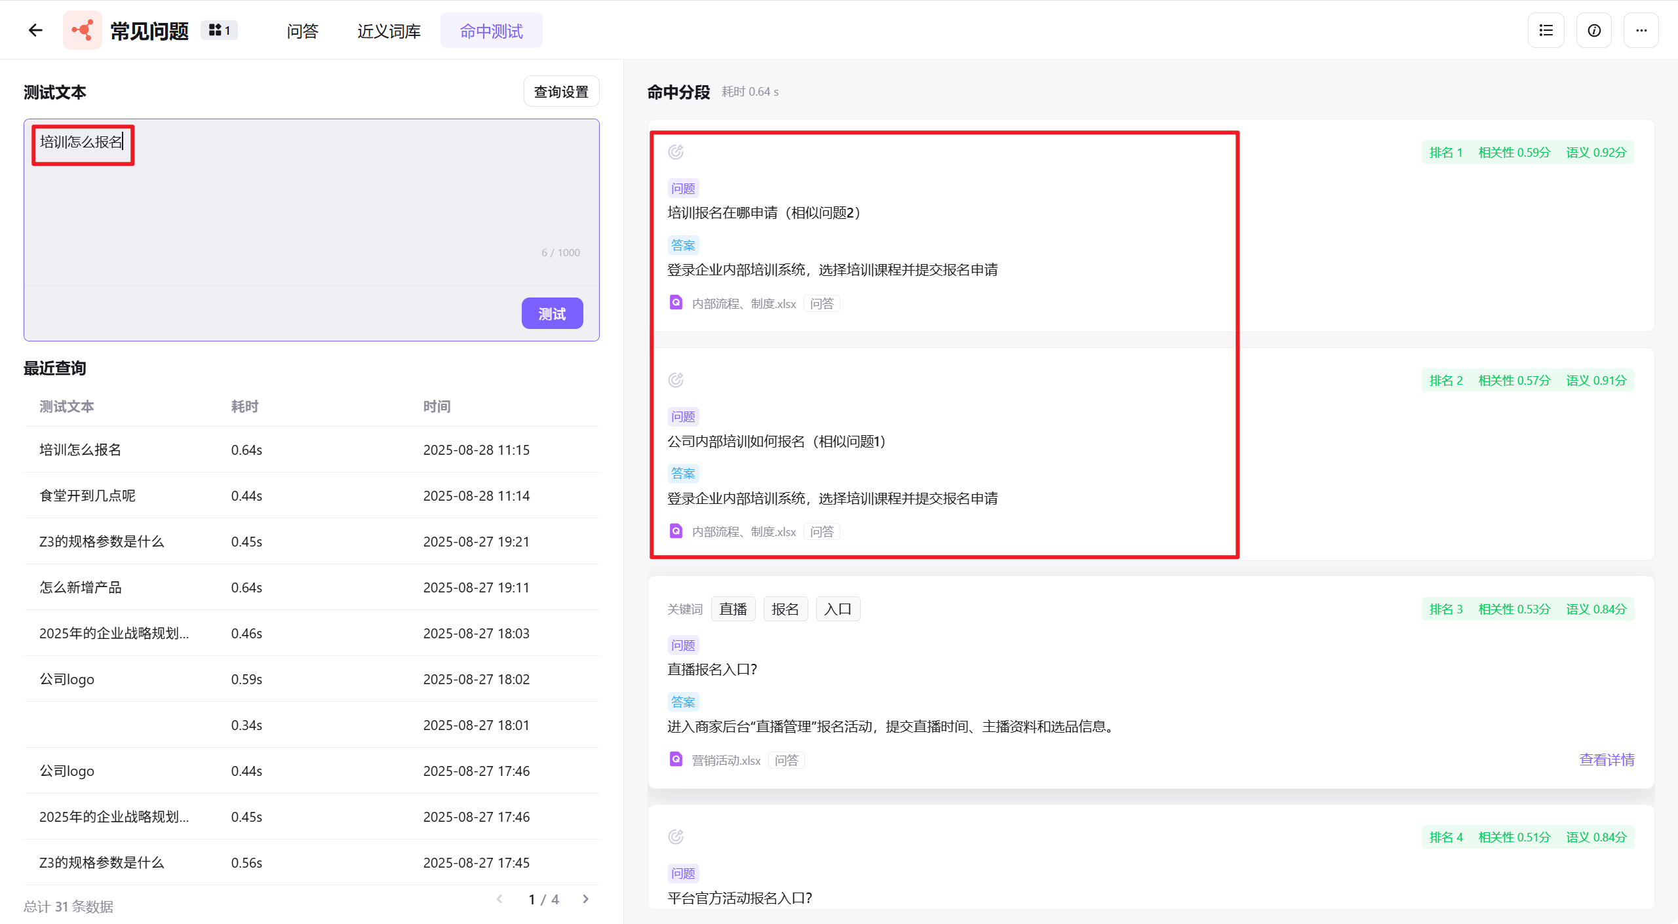Click 营销活动.xlsx file icon
Image resolution: width=1678 pixels, height=924 pixels.
point(676,760)
